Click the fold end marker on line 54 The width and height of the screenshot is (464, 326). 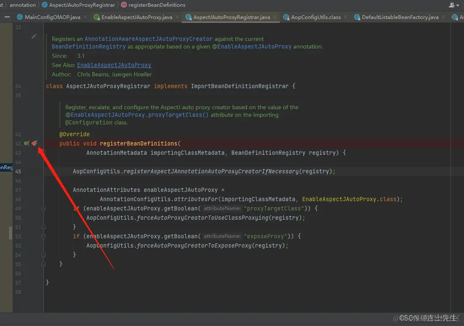pyautogui.click(x=43, y=255)
